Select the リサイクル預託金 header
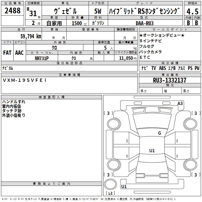 click(126, 53)
